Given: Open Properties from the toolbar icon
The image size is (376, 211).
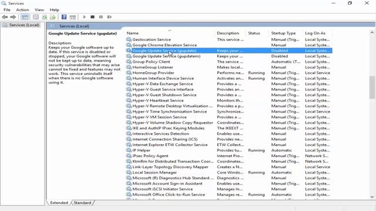Looking at the screenshot, I should coord(36,17).
